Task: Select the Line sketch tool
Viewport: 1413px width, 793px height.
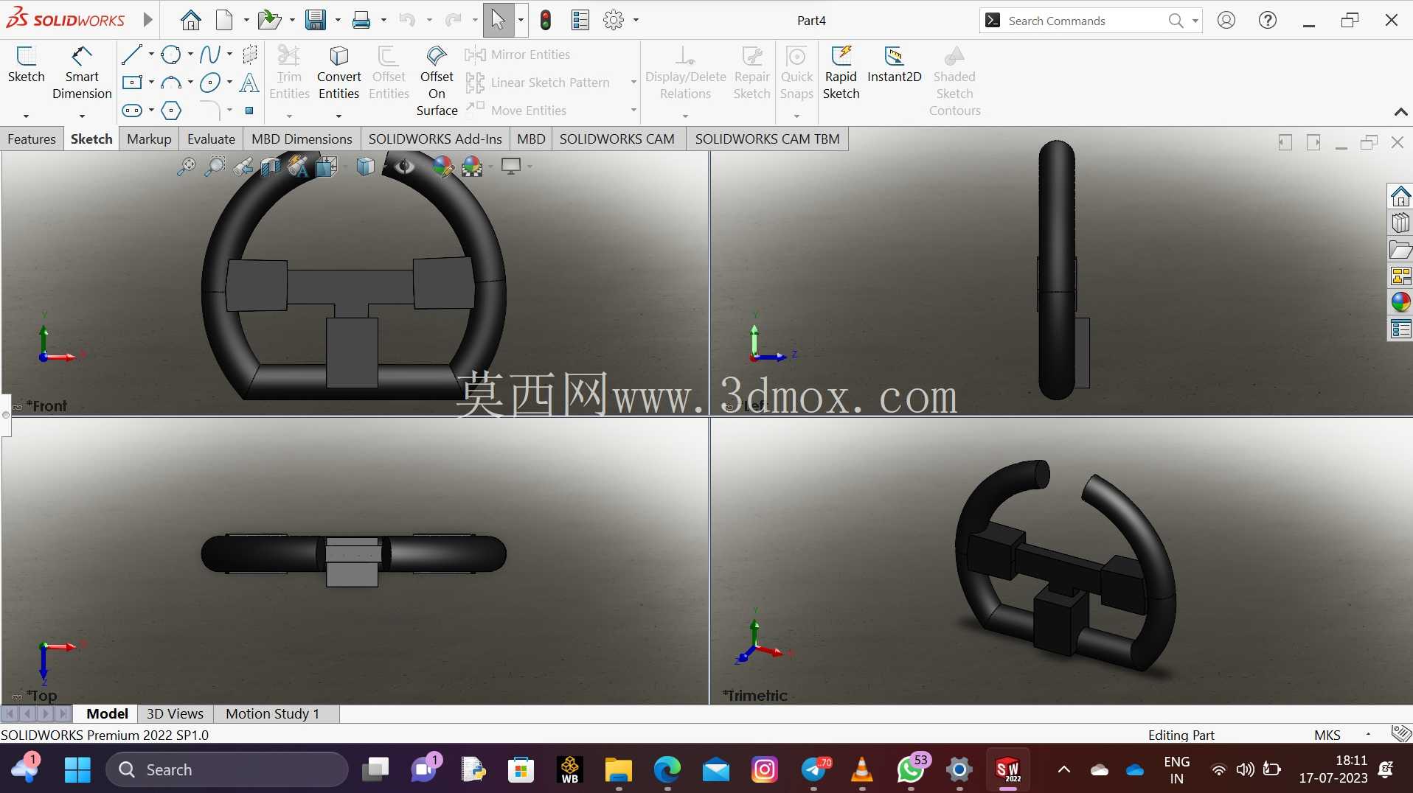Action: click(x=132, y=55)
